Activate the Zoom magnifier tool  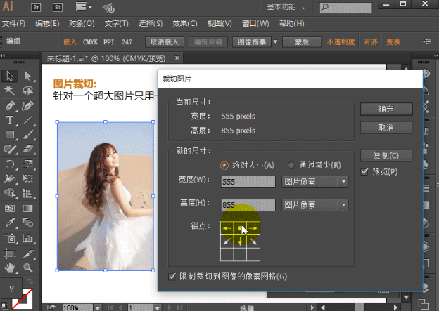(27, 267)
